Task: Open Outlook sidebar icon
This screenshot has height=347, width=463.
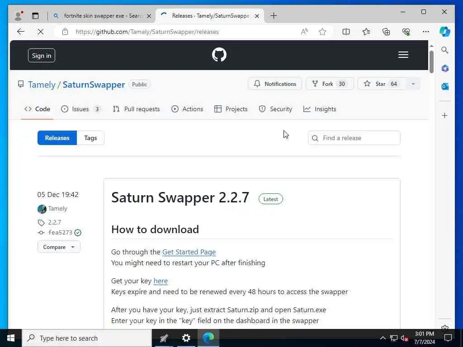Action: pyautogui.click(x=445, y=86)
